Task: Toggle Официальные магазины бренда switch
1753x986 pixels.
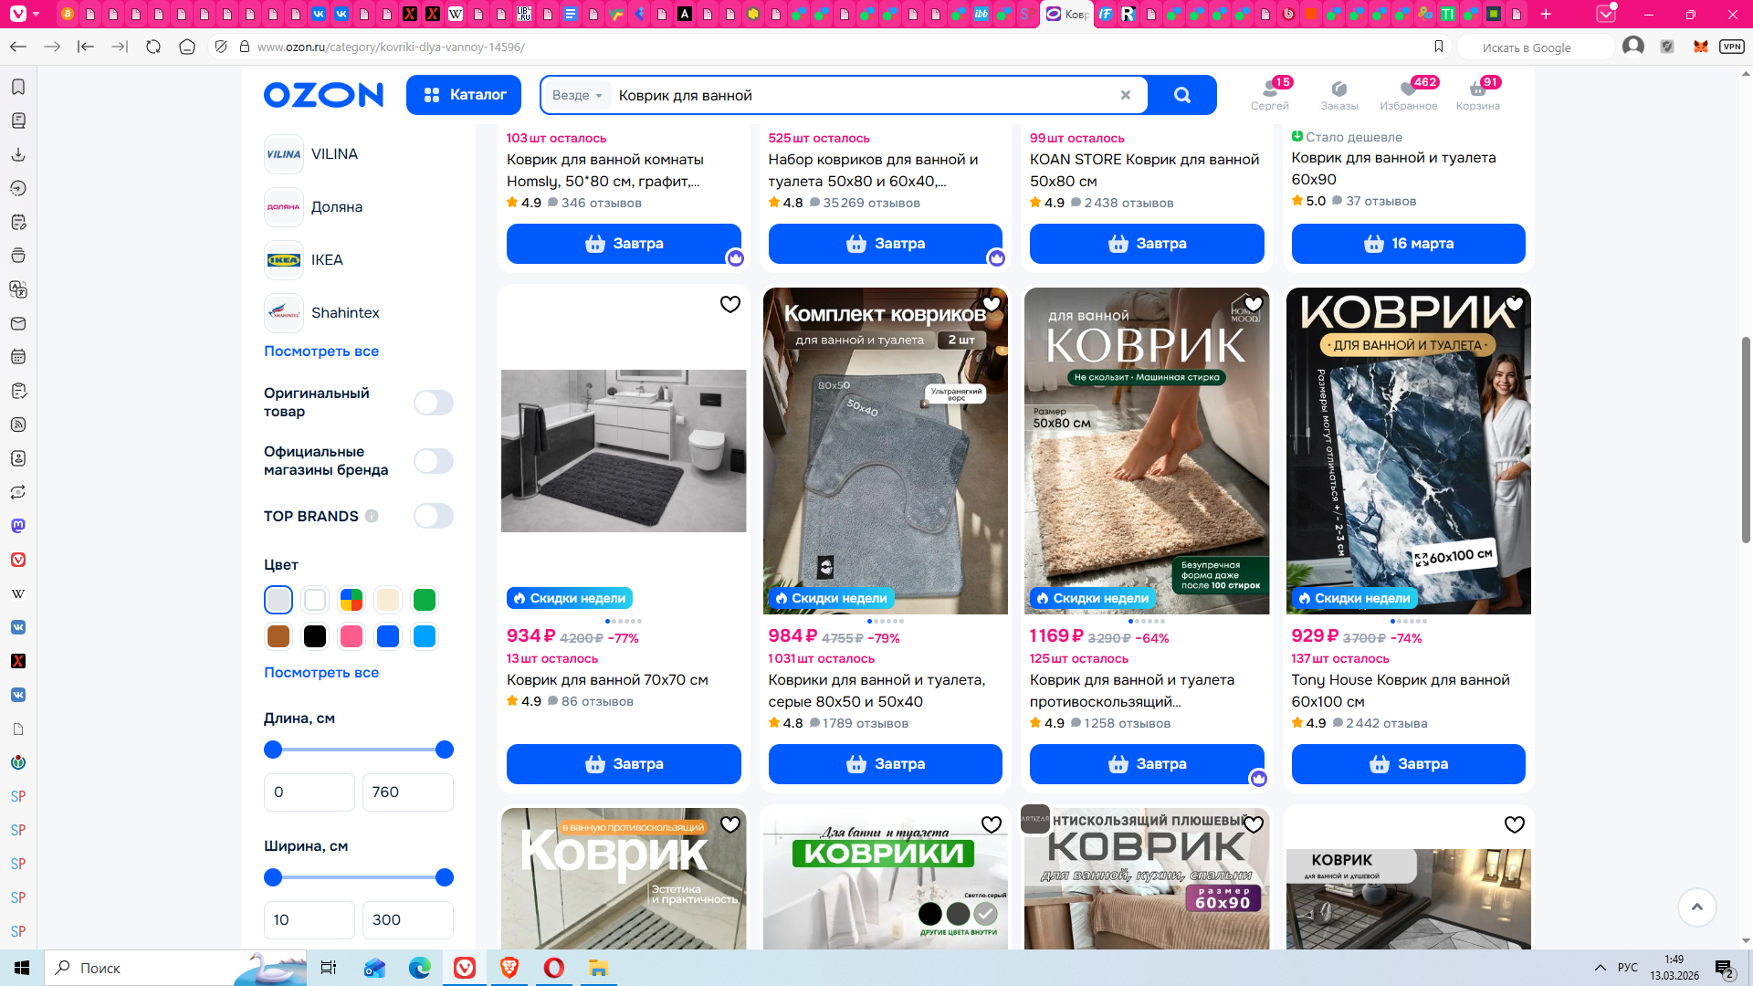Action: click(433, 461)
